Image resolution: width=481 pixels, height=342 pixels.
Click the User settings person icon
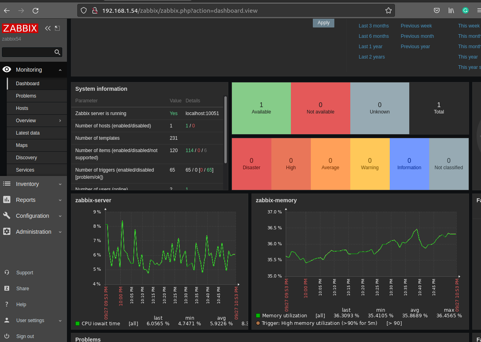(7, 321)
